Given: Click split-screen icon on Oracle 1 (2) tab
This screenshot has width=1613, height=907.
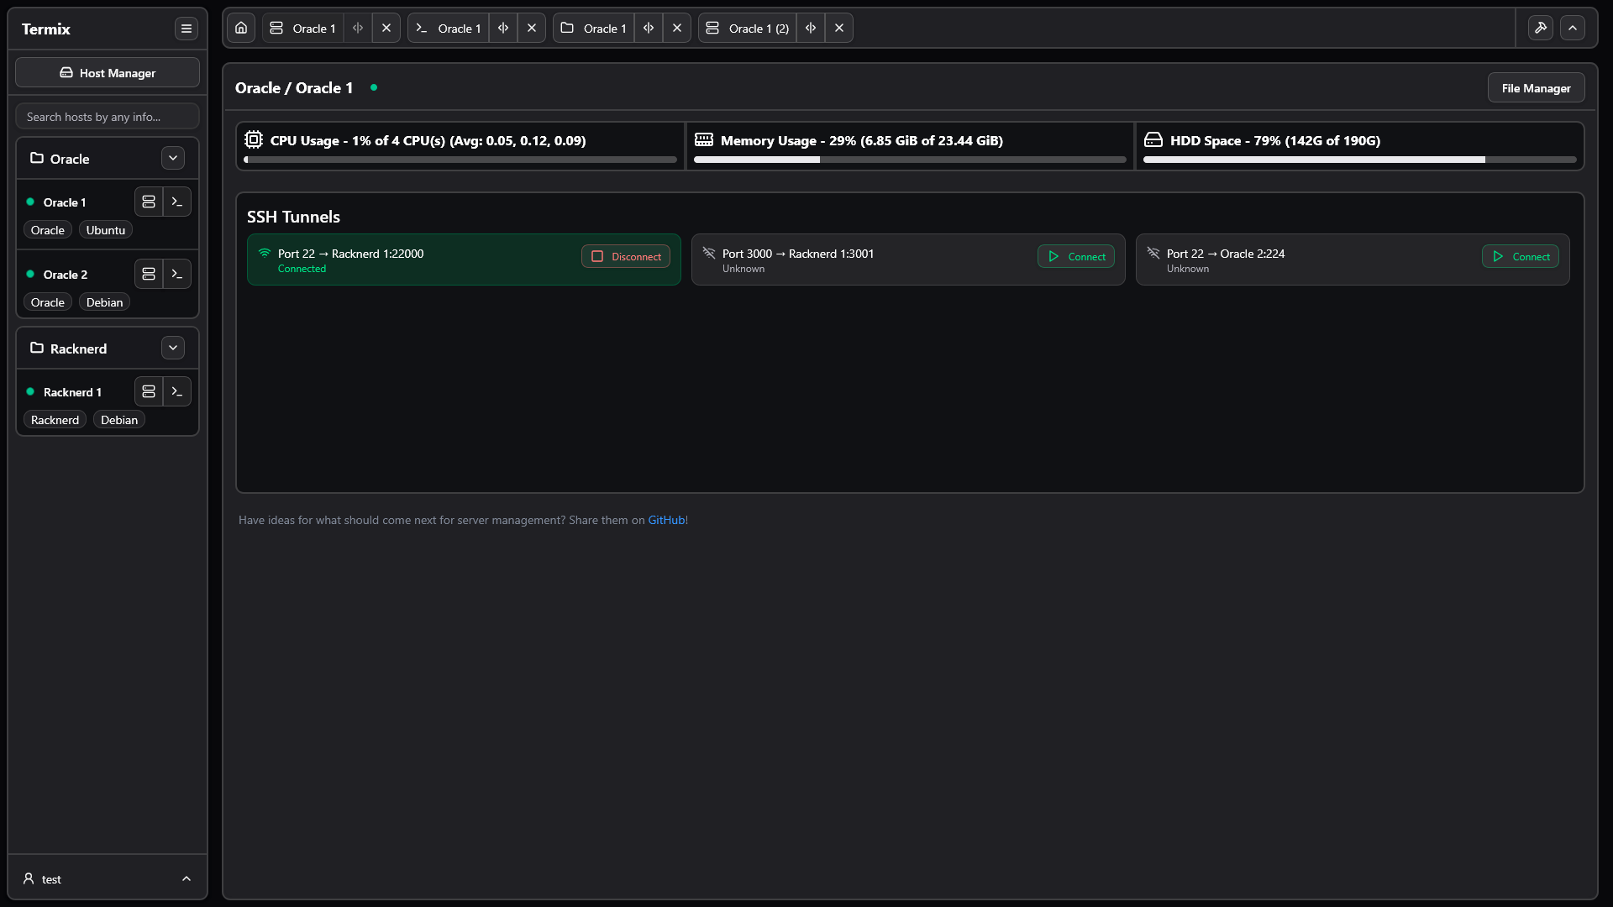Looking at the screenshot, I should coord(811,28).
